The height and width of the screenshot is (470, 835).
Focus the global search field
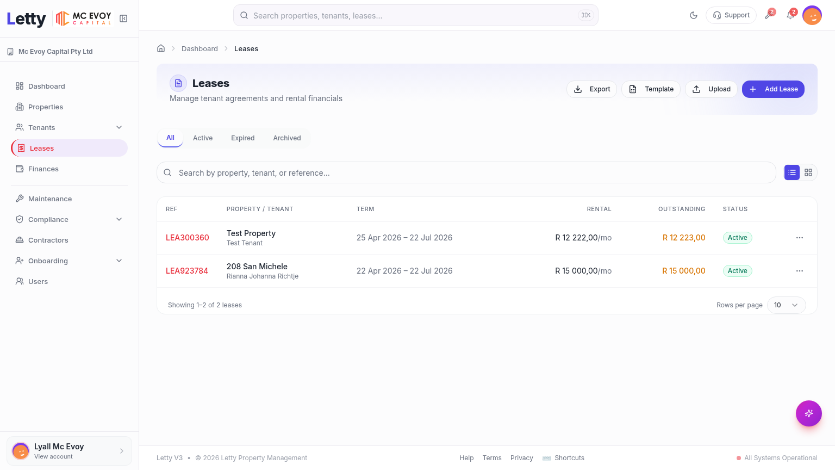416,15
